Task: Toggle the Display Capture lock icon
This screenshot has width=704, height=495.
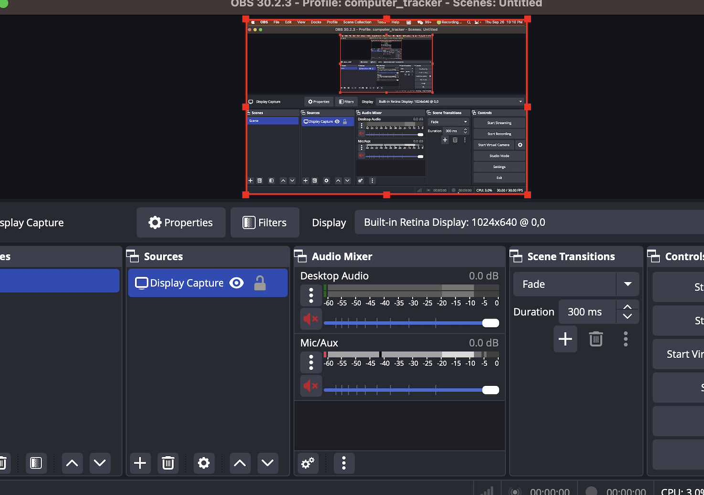Action: pyautogui.click(x=260, y=283)
